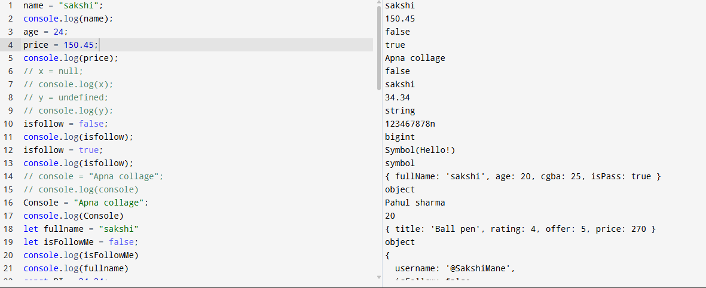Click output value 150.45

(400, 19)
